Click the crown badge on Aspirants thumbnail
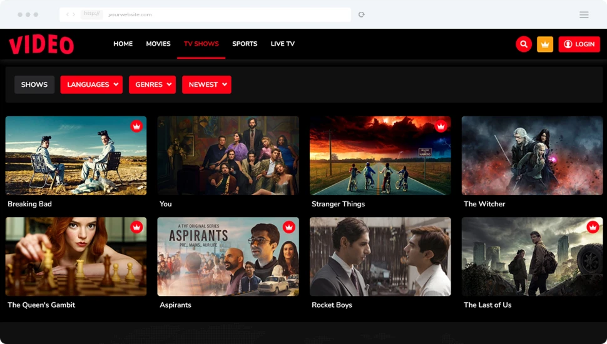This screenshot has width=607, height=344. [288, 227]
